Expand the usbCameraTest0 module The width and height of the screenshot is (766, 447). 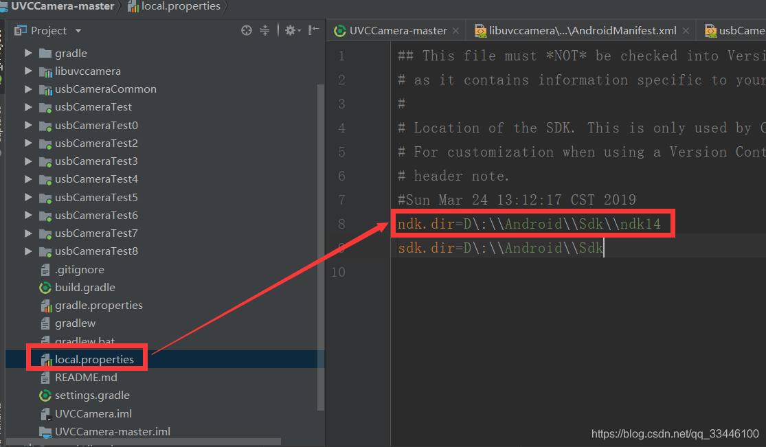pyautogui.click(x=28, y=125)
